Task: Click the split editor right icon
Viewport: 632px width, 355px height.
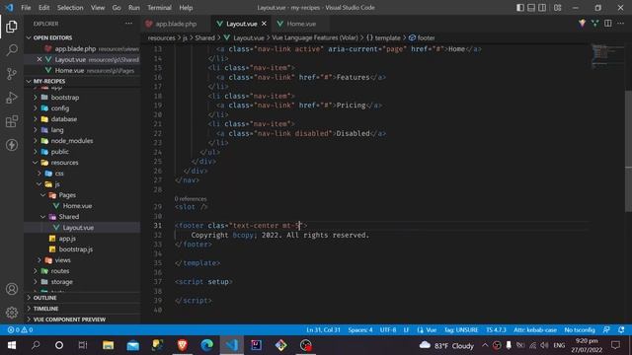Action: (608, 24)
